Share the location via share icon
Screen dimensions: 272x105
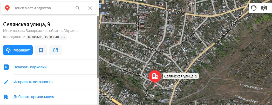56,50
